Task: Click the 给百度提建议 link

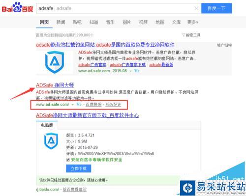Action: [x=75, y=190]
